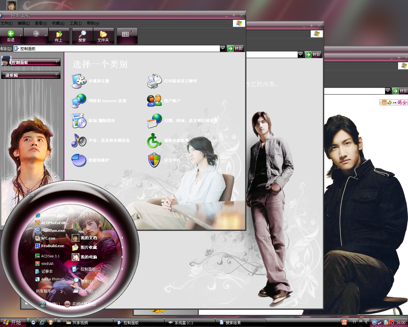
Task: Collapse the 请参阅 See Also side panel
Action: pyautogui.click(x=56, y=75)
